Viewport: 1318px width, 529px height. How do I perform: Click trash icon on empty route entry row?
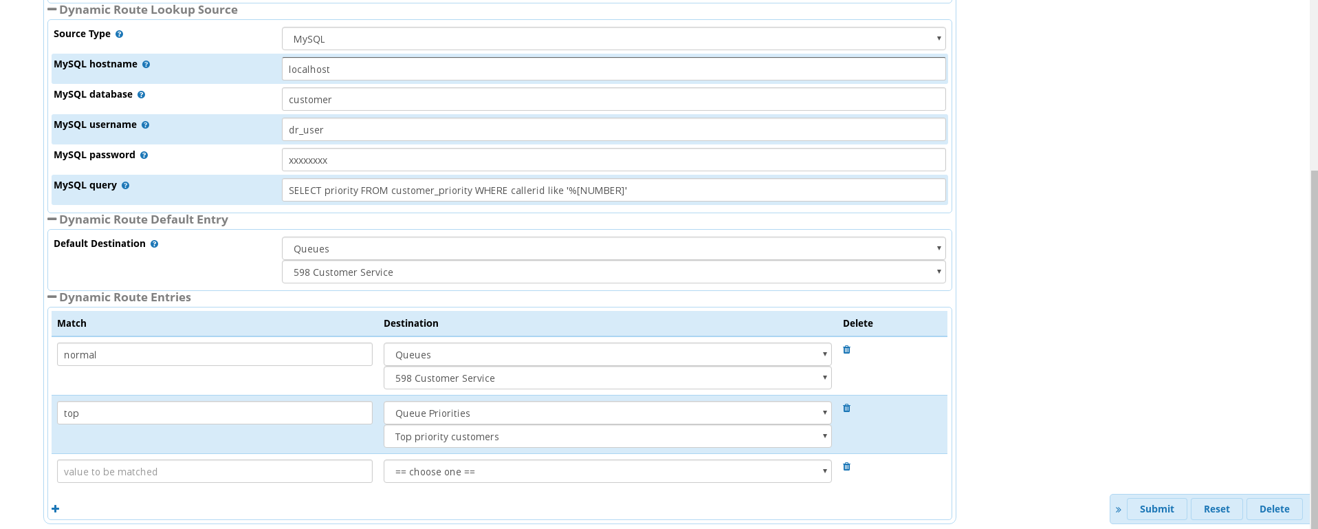[x=846, y=466]
